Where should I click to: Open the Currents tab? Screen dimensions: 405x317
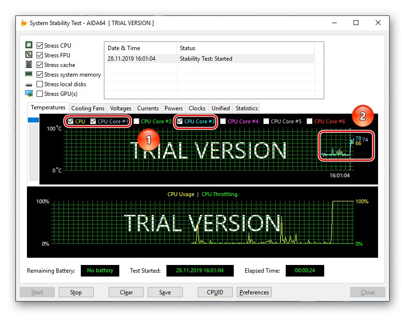tap(148, 108)
